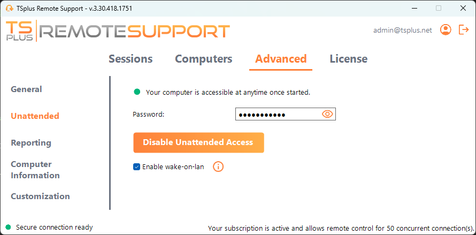This screenshot has height=235, width=476.
Task: Select the Advanced tab
Action: point(281,59)
